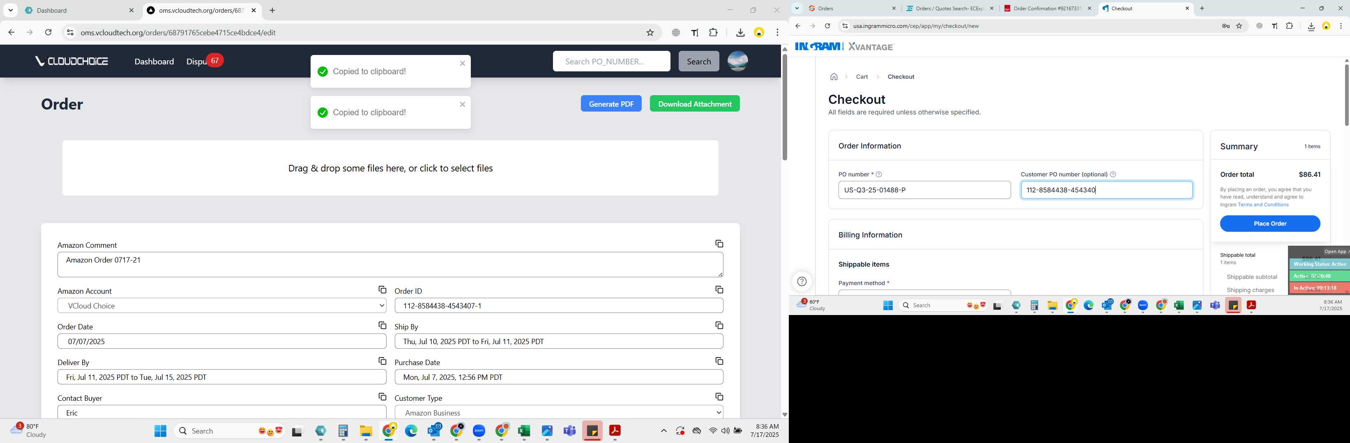
Task: Click the PO number input field
Action: (x=924, y=190)
